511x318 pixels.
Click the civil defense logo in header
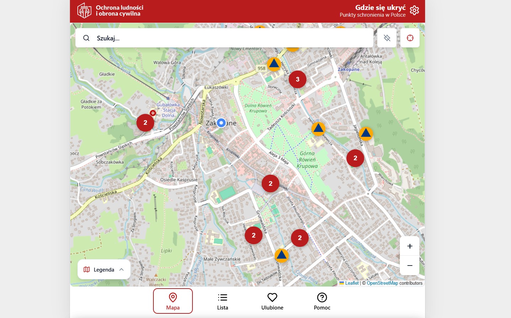click(85, 10)
